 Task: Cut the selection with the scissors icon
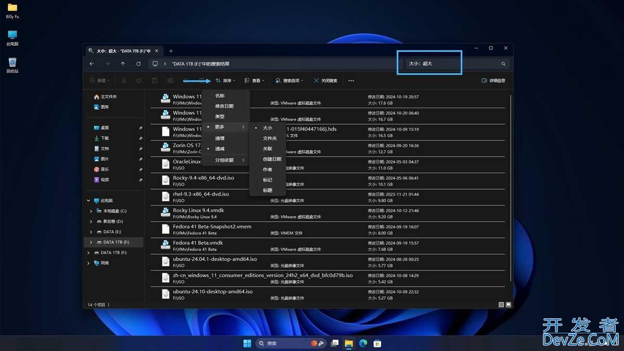point(123,81)
